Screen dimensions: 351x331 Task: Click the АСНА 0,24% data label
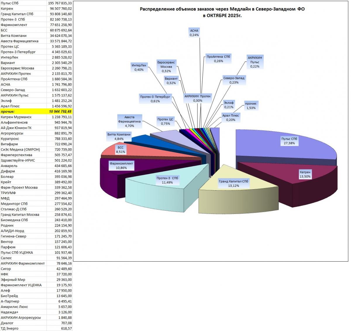coord(194,33)
